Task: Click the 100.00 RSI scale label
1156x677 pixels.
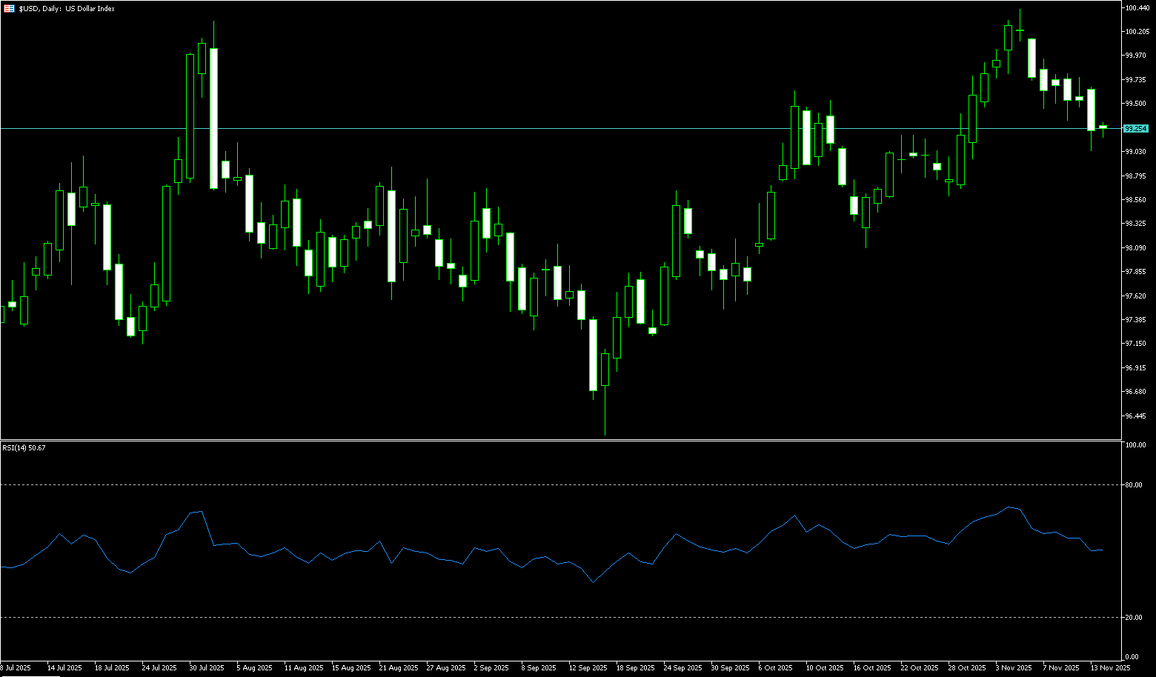Action: pos(1135,446)
